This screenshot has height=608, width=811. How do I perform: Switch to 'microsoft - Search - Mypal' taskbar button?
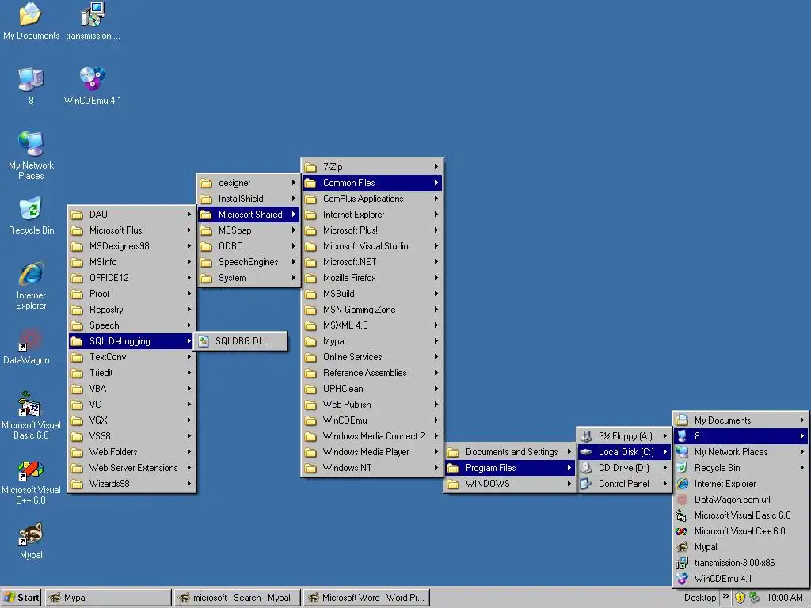click(x=236, y=598)
